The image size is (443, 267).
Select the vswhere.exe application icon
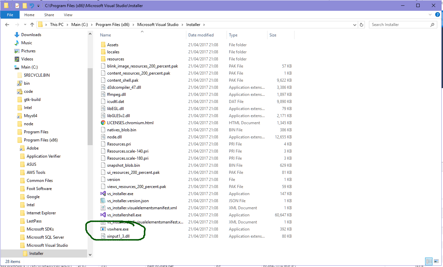point(103,229)
